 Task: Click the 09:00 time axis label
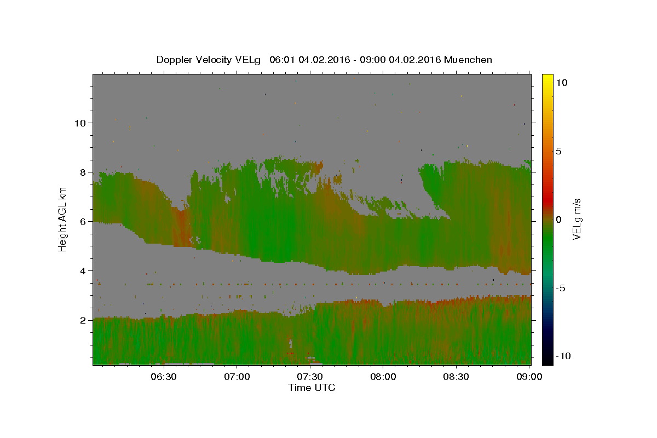[529, 377]
